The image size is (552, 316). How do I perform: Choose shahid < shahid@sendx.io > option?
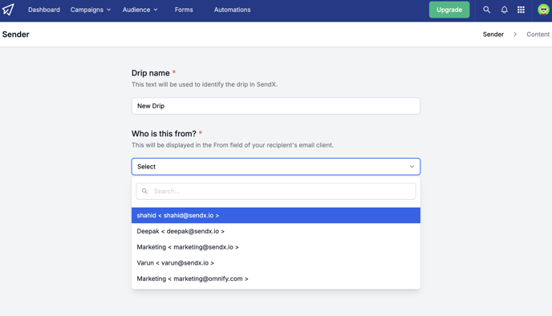coord(276,216)
